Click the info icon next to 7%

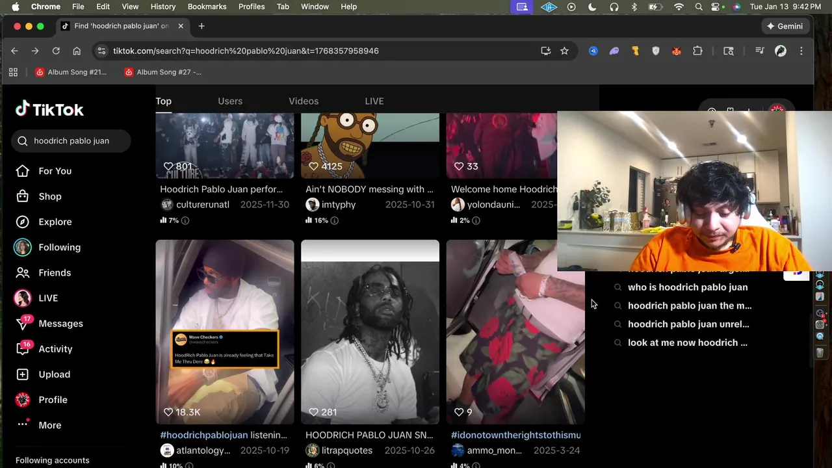[185, 220]
